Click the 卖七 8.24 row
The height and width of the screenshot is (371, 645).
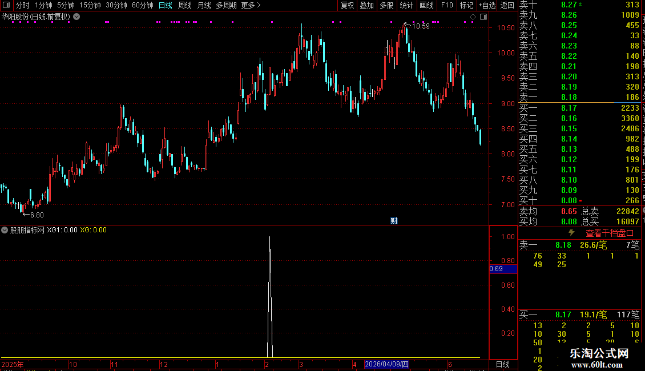point(579,35)
